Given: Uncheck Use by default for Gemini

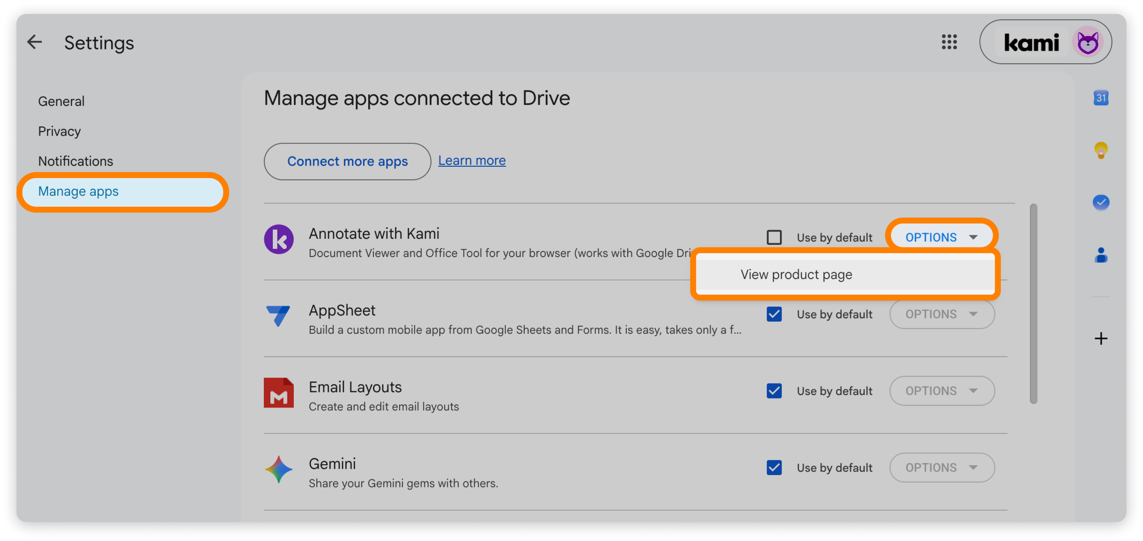Looking at the screenshot, I should [774, 468].
